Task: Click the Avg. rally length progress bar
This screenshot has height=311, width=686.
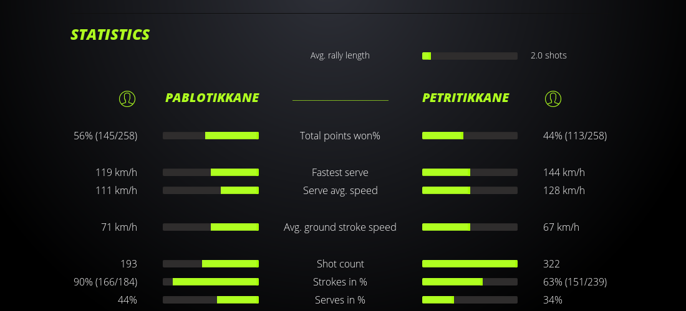Action: (470, 56)
